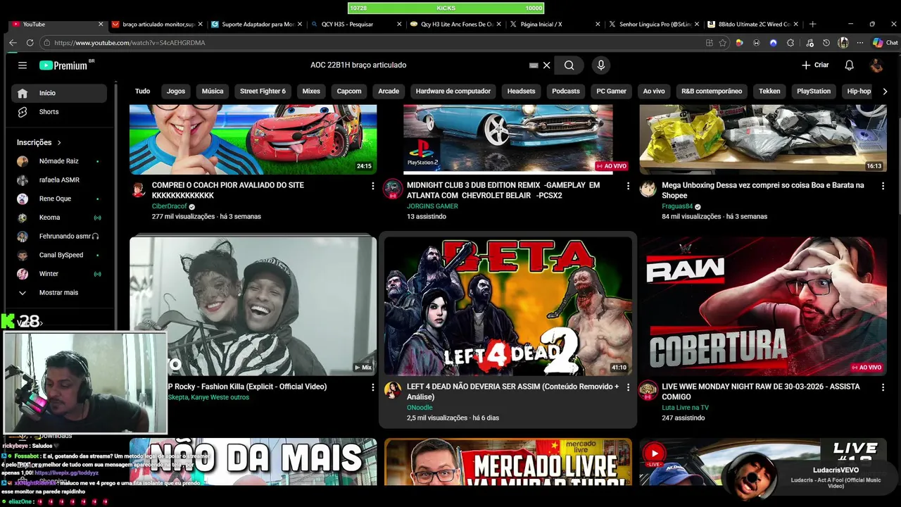Click the magnifier search button
This screenshot has height=507, width=901.
point(569,65)
